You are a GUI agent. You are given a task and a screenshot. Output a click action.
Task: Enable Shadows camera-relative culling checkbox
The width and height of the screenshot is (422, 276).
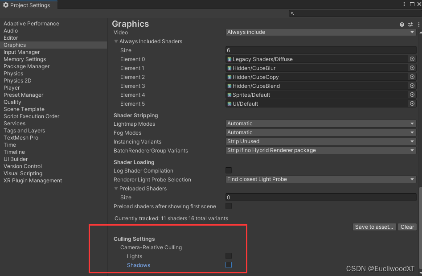229,265
